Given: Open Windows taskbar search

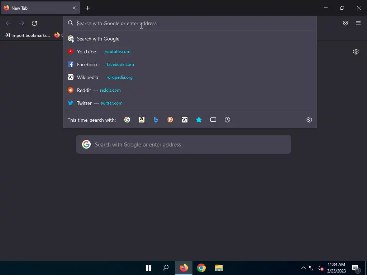Looking at the screenshot, I should [166, 268].
